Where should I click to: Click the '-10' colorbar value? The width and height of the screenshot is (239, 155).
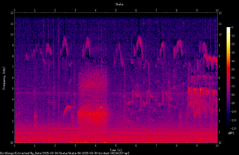pos(232,36)
